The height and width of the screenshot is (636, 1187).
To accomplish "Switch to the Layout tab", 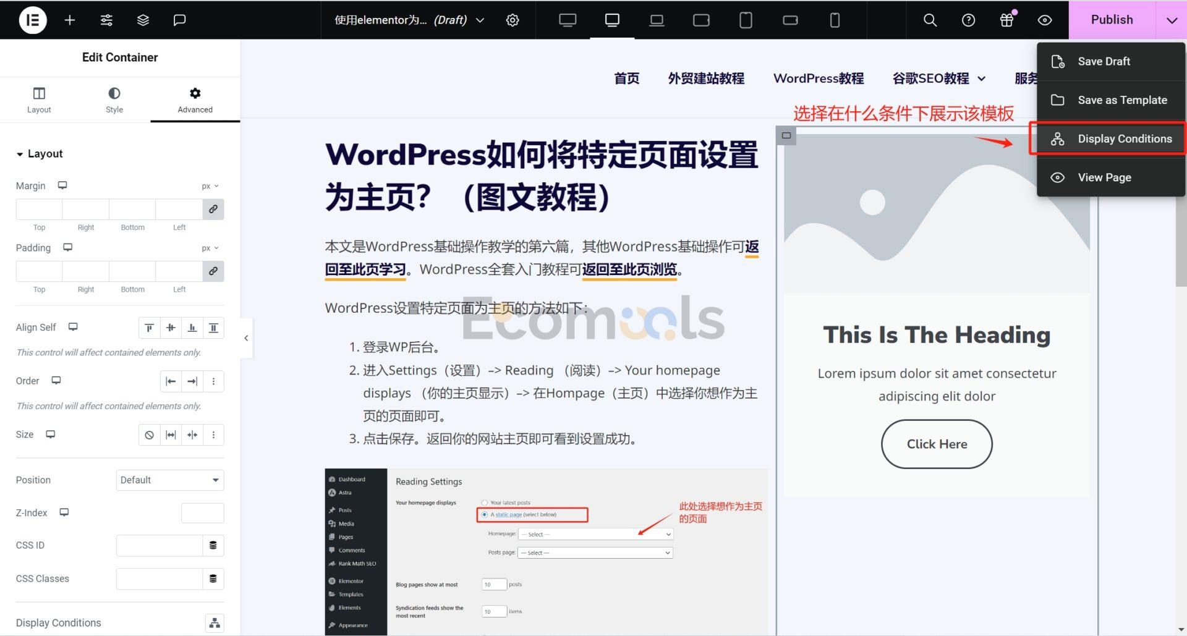I will [39, 100].
